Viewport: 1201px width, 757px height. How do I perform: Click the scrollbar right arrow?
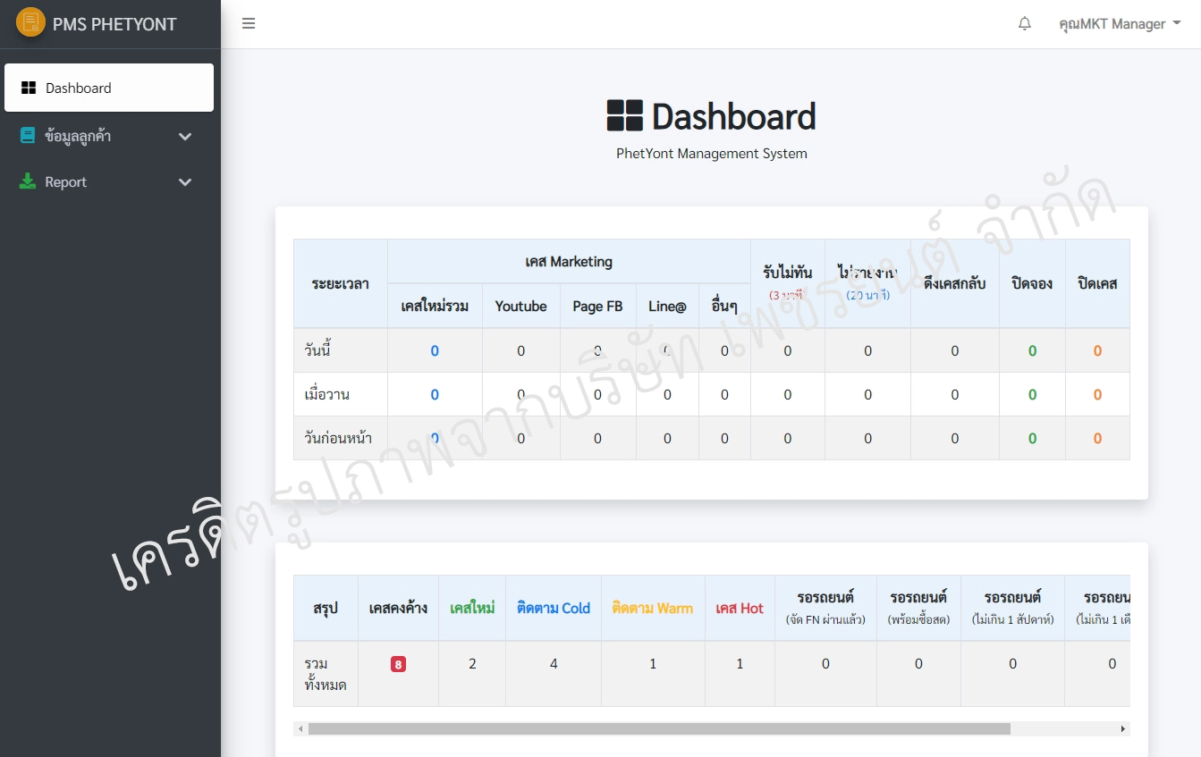(x=1123, y=729)
